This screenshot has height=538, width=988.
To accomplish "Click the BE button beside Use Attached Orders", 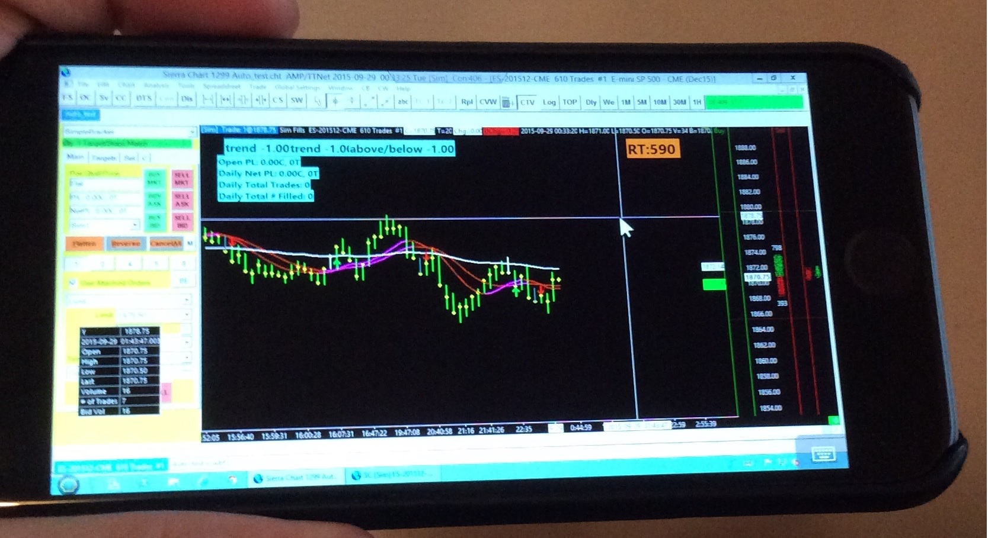I will (183, 281).
